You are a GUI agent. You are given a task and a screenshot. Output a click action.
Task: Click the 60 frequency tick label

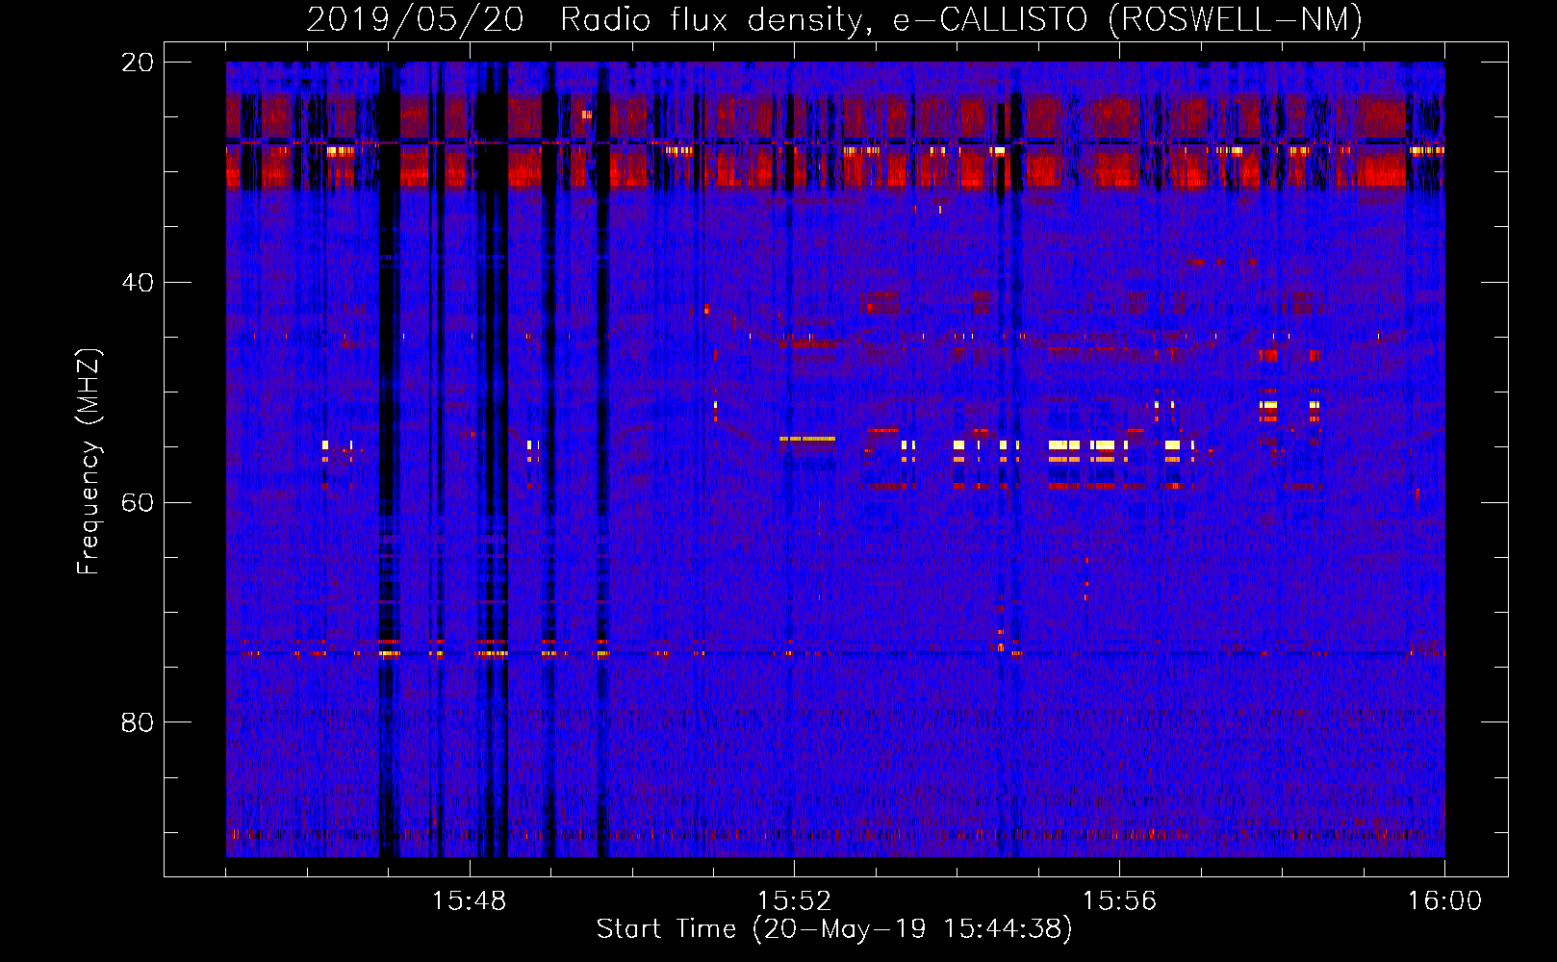click(x=138, y=502)
